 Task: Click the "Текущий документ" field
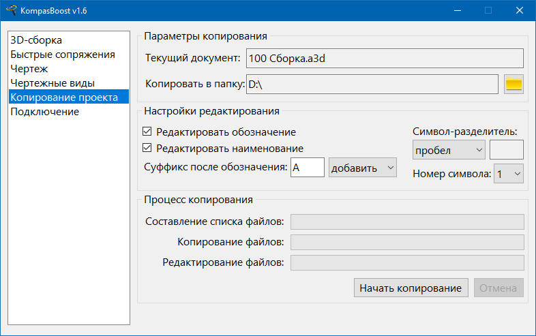[384, 59]
